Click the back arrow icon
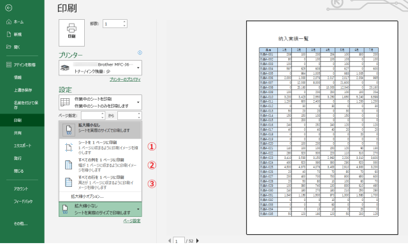408x252 pixels. [8, 8]
